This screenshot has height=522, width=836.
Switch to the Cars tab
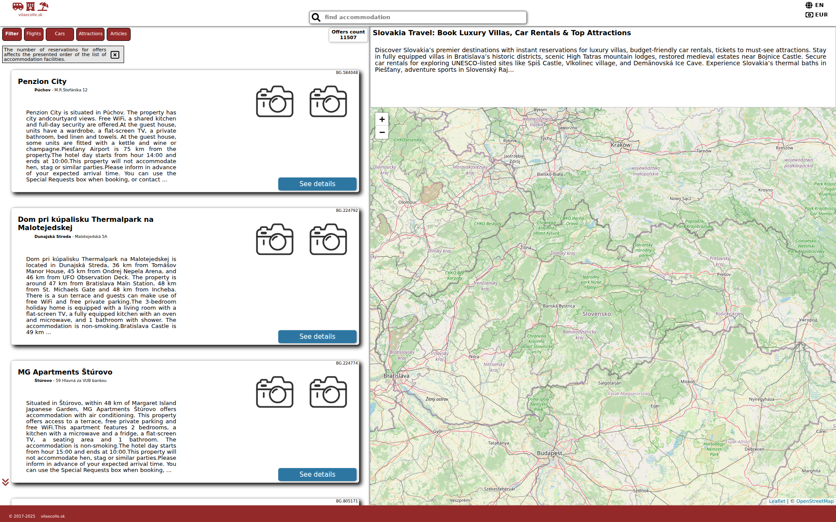point(60,34)
